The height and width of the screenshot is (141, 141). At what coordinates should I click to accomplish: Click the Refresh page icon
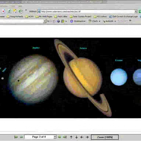point(9,12)
